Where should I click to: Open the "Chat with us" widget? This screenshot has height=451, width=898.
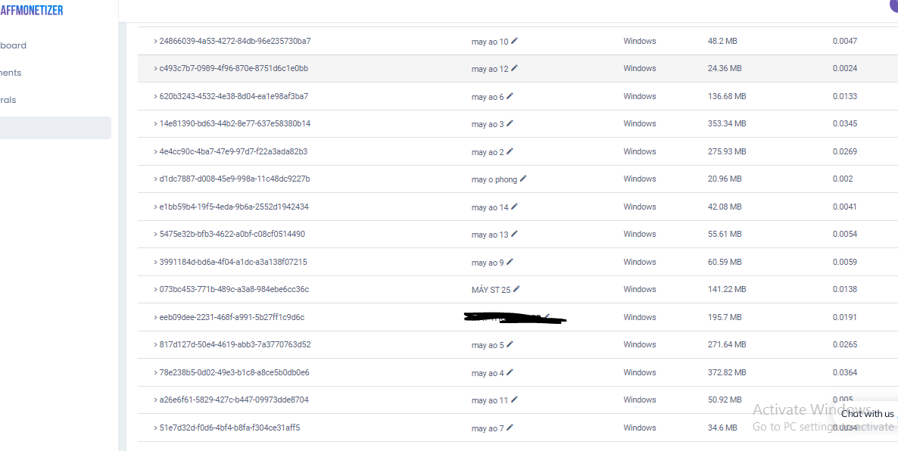(868, 414)
